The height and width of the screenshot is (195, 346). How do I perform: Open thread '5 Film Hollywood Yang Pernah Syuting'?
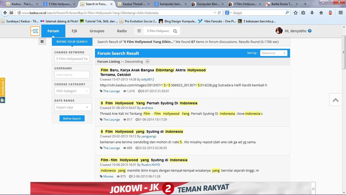[149, 103]
